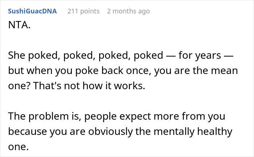Click the final word "one." of the comment

(x=17, y=145)
